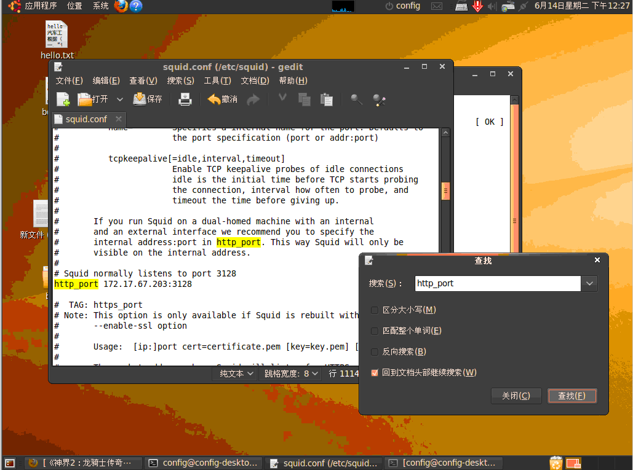Open a file with the 打开 button
The height and width of the screenshot is (470, 633).
point(93,99)
